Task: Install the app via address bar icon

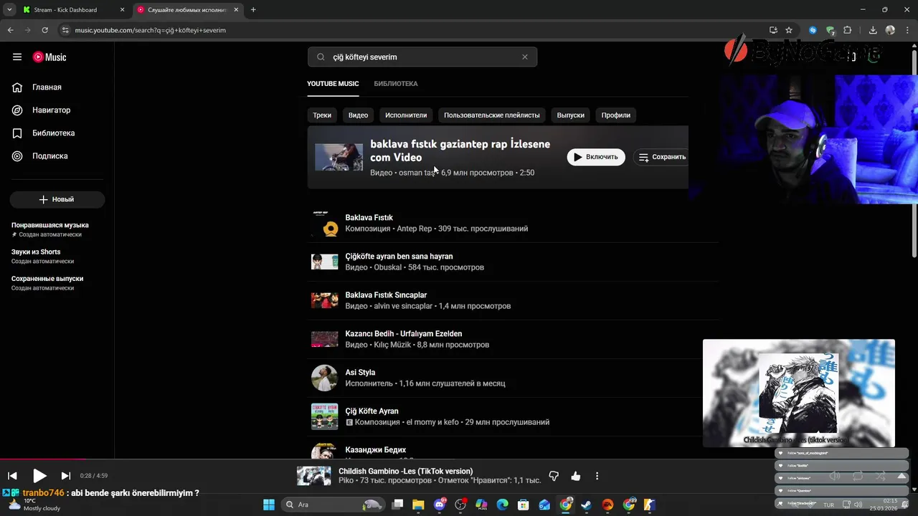Action: click(773, 30)
